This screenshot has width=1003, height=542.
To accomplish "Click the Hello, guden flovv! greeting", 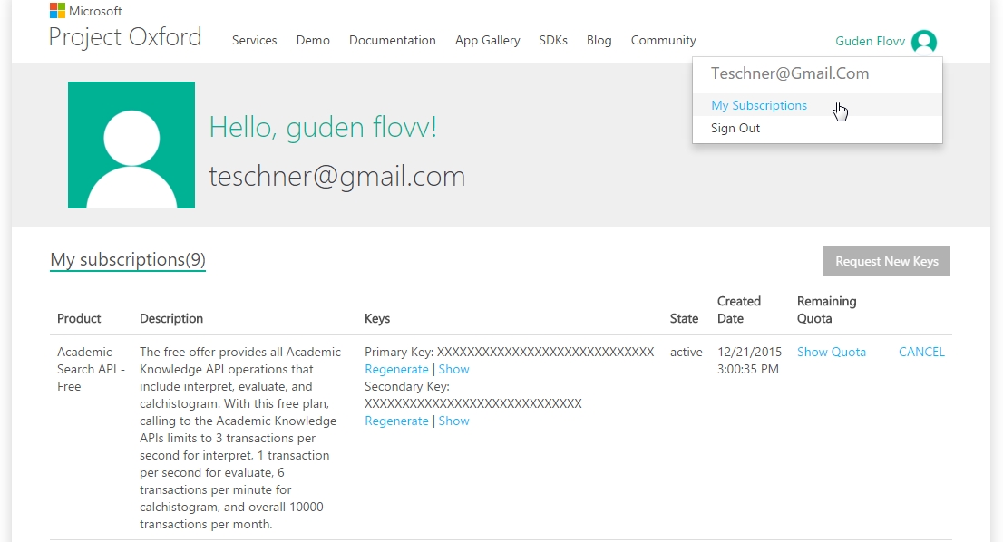I will 323,127.
